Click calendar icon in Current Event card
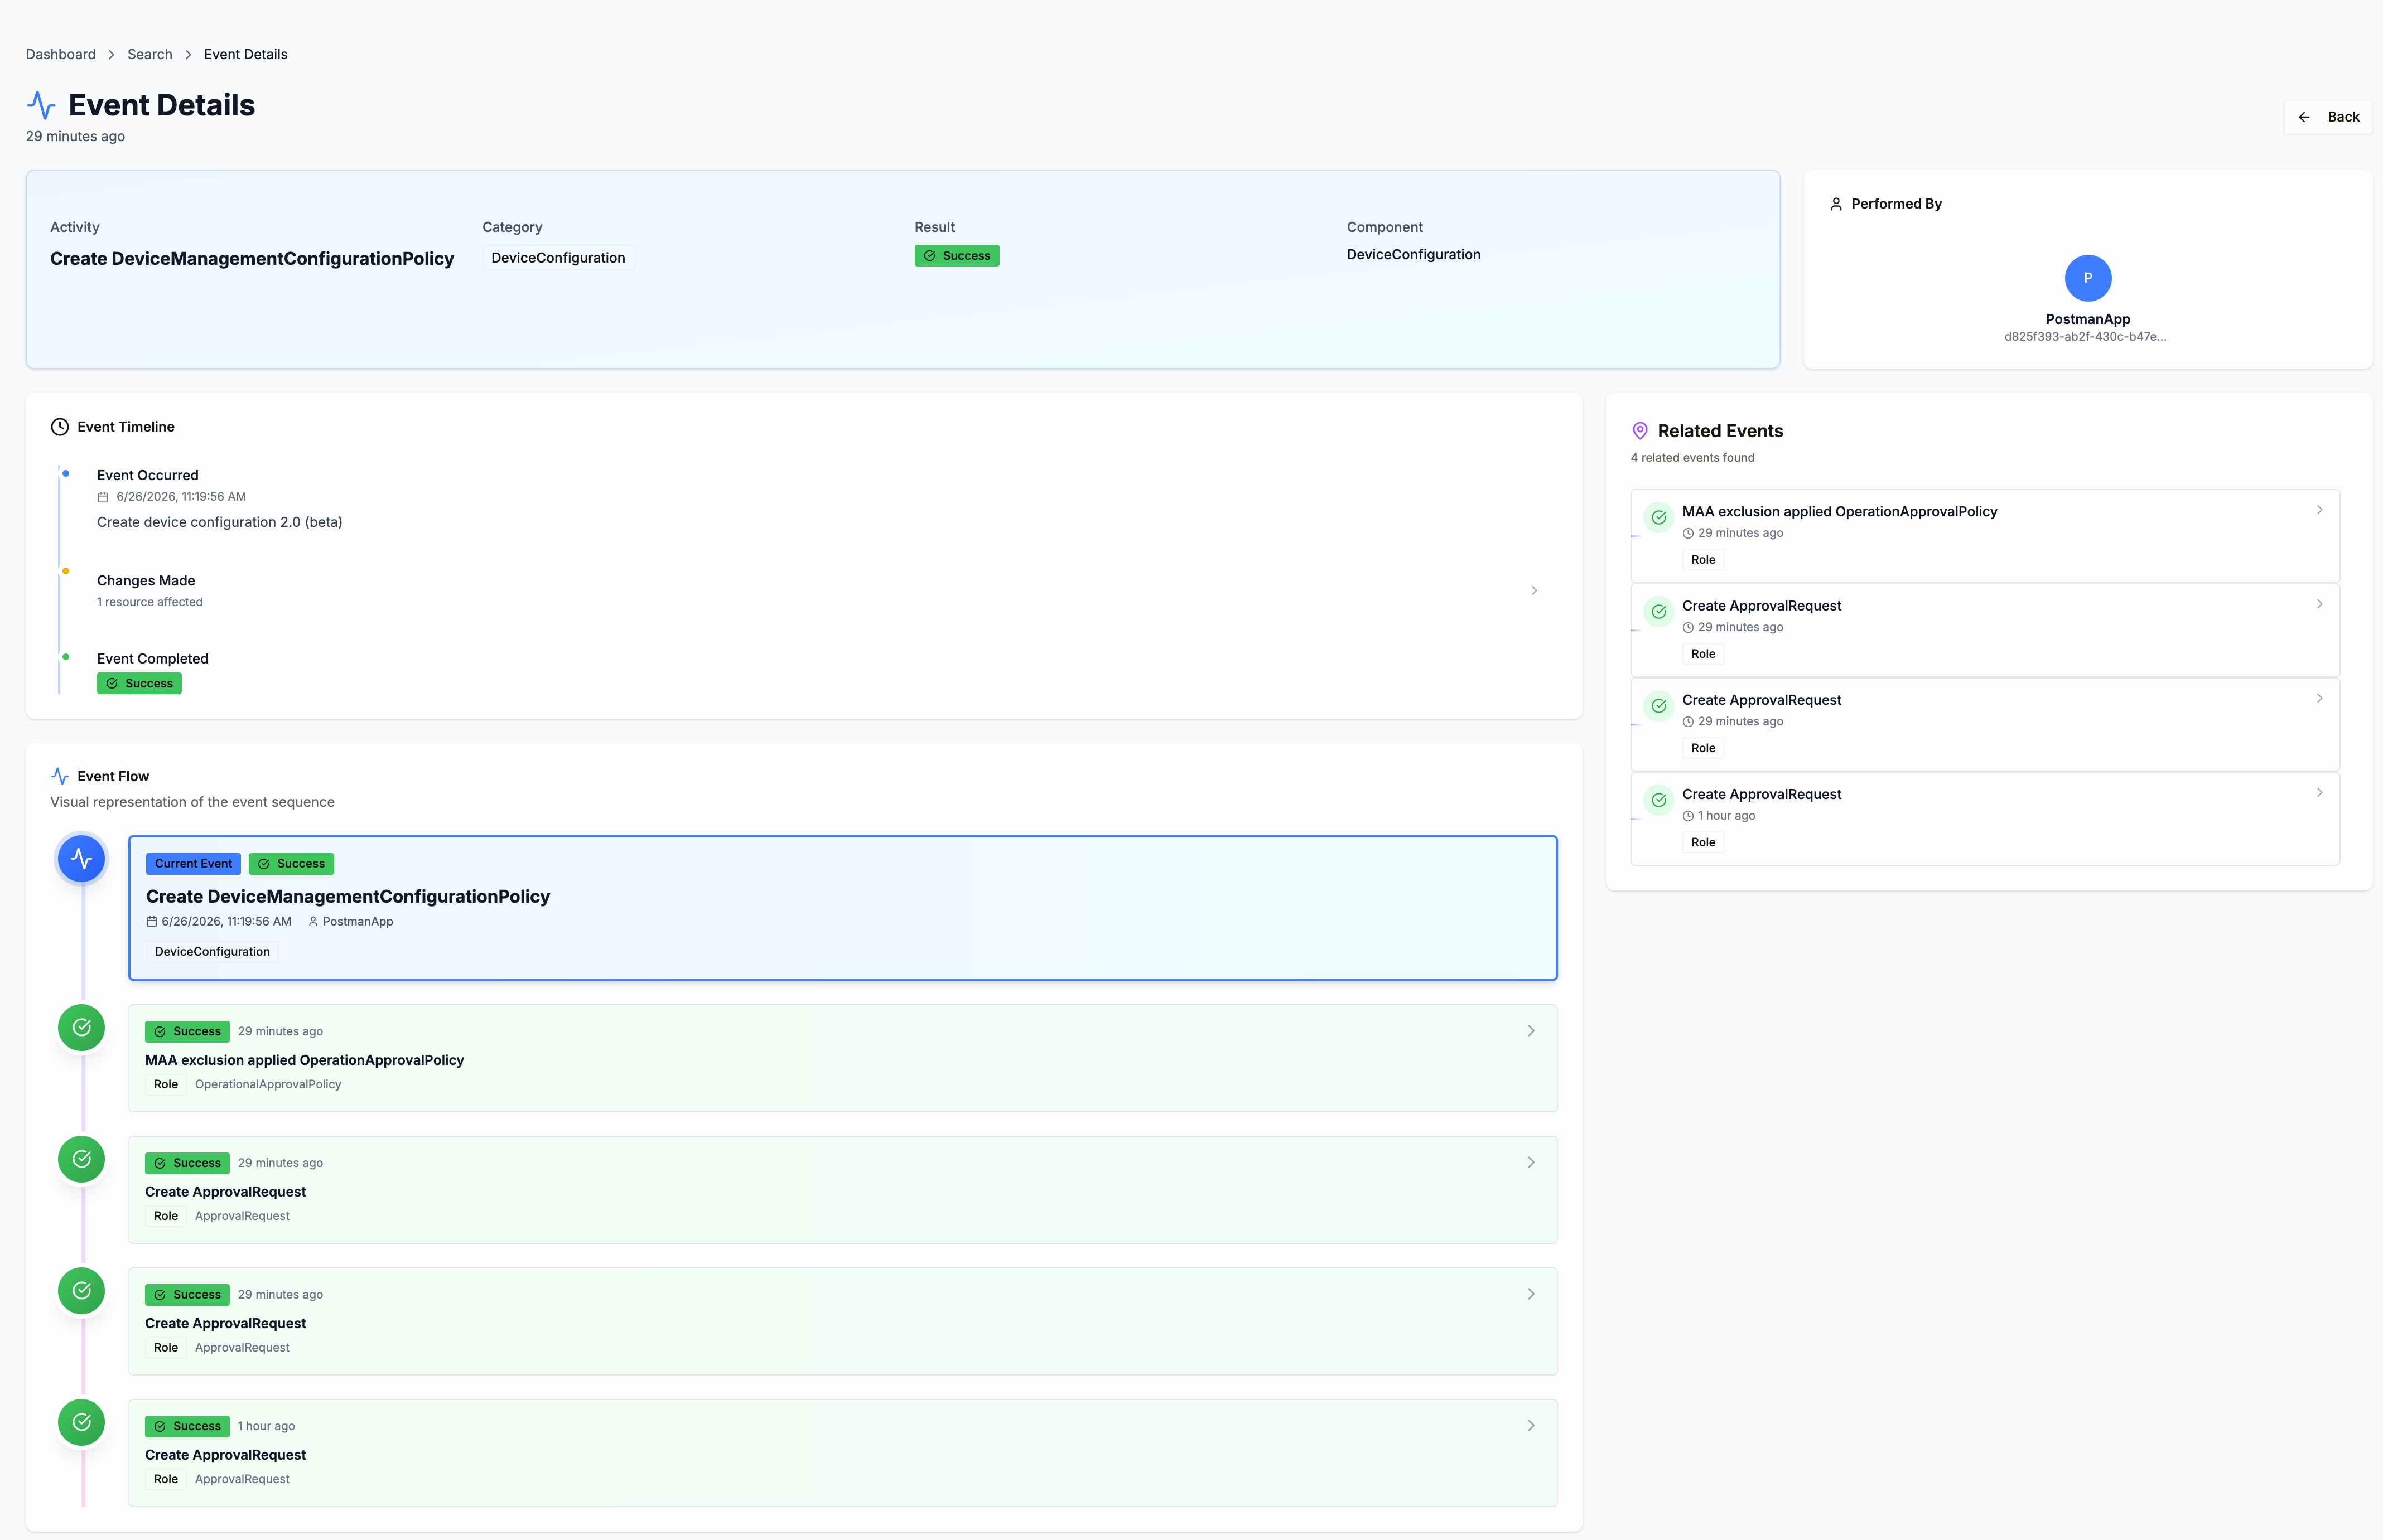2383x1540 pixels. coord(152,922)
